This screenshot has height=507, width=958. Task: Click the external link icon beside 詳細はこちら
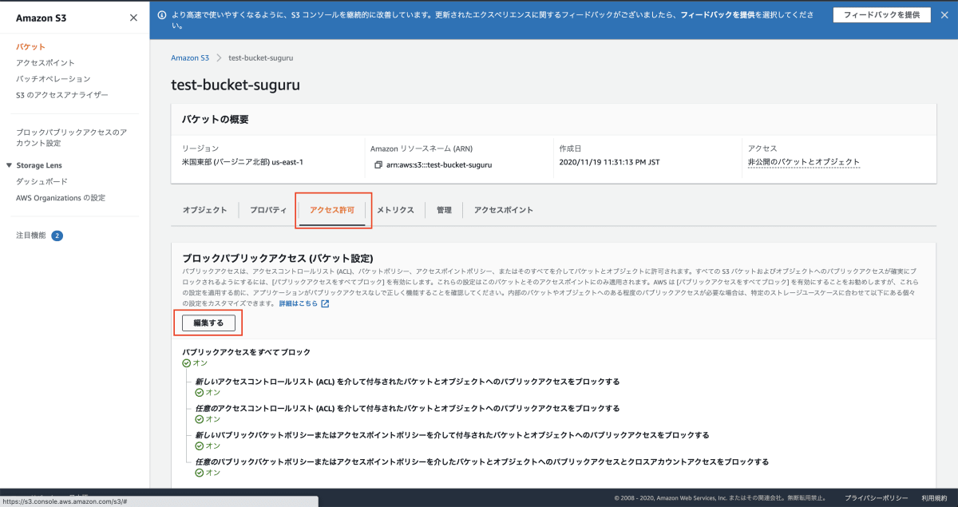coord(325,303)
